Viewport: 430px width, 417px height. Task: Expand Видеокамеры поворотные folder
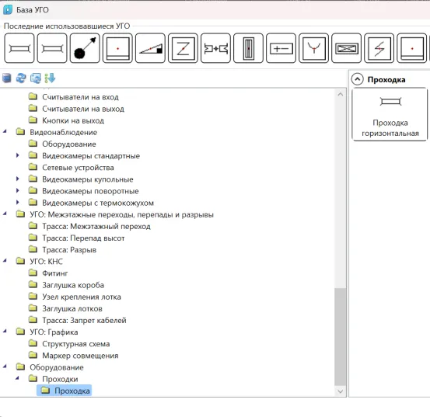[18, 191]
